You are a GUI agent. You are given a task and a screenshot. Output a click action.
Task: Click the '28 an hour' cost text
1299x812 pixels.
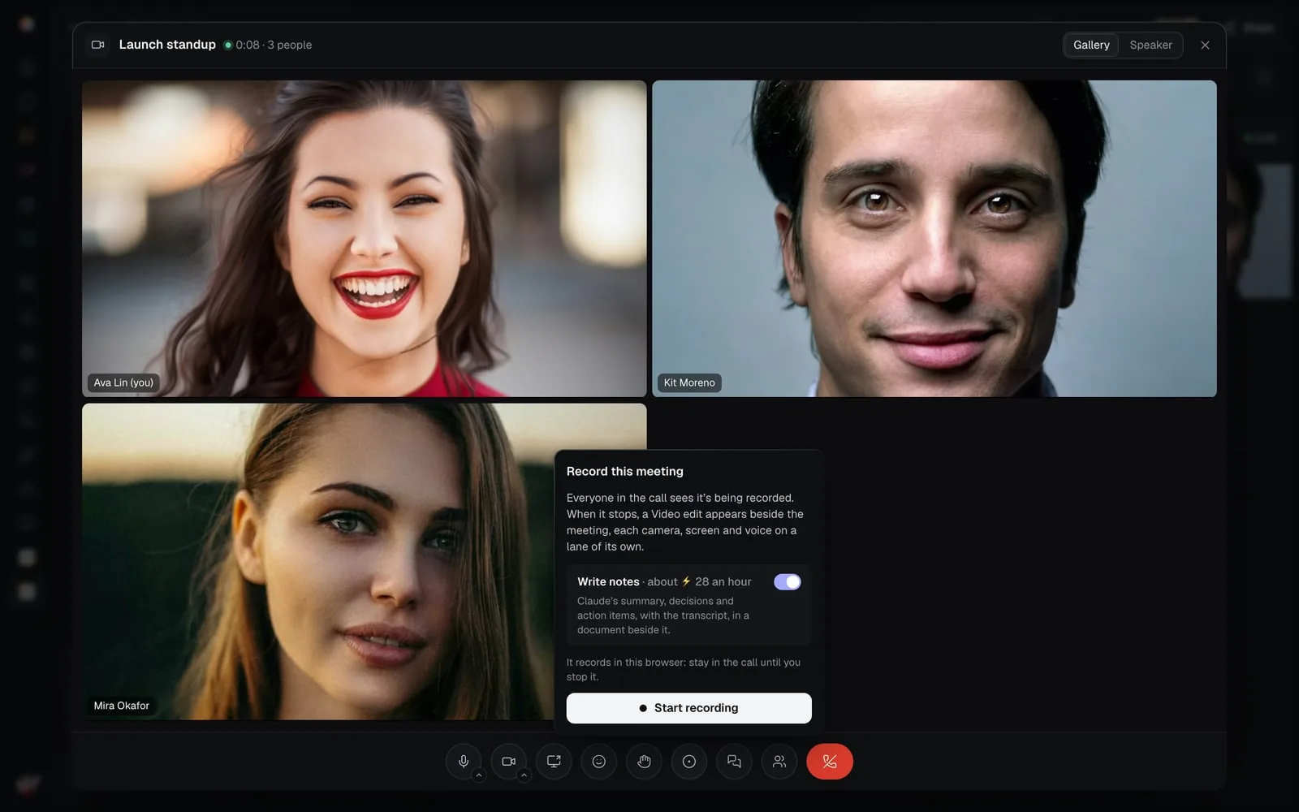(723, 581)
